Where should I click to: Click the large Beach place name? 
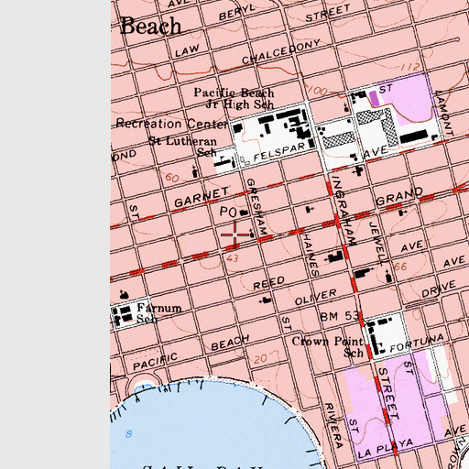(150, 26)
